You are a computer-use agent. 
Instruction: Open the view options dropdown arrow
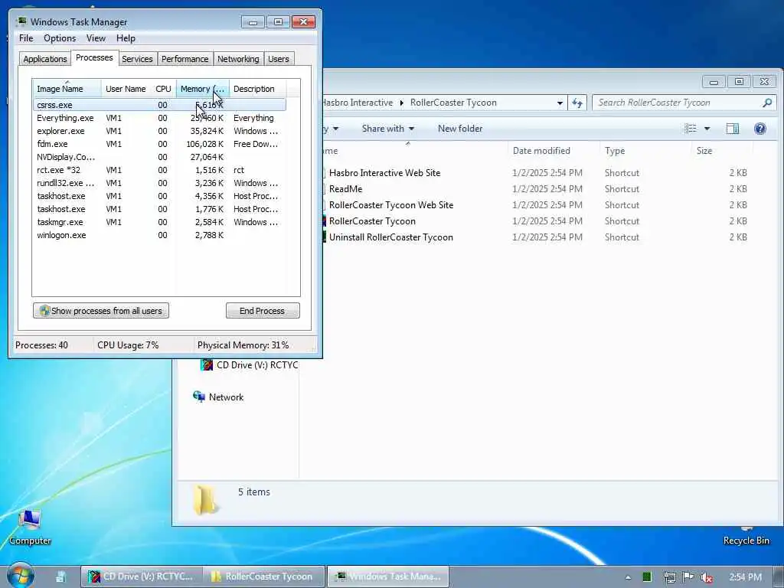pos(707,129)
